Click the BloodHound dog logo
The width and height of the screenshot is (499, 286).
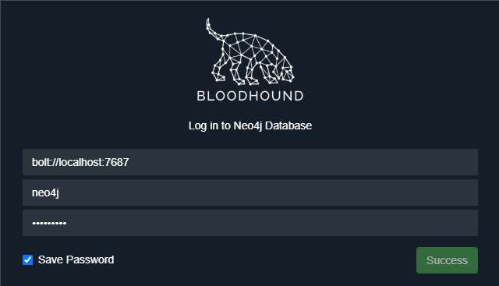(250, 52)
